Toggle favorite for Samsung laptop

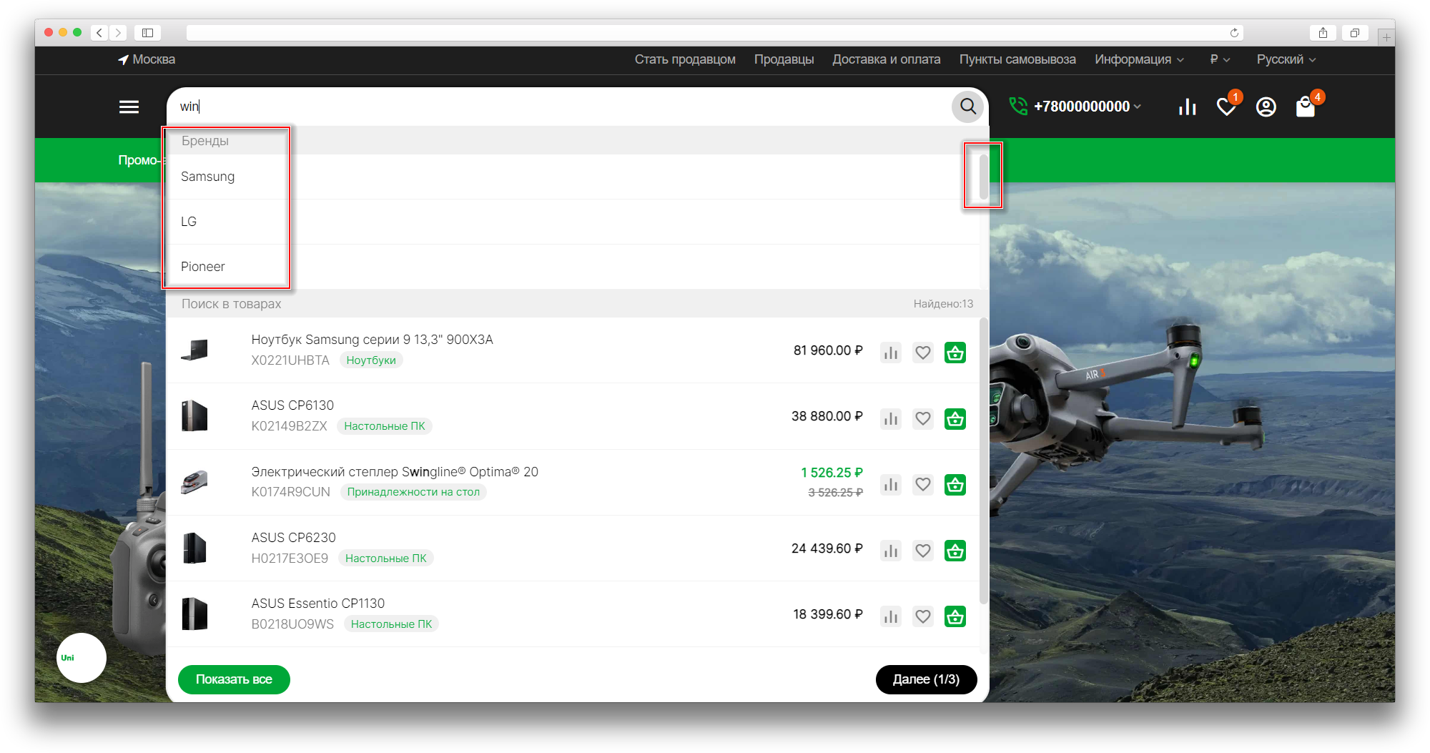pos(923,353)
